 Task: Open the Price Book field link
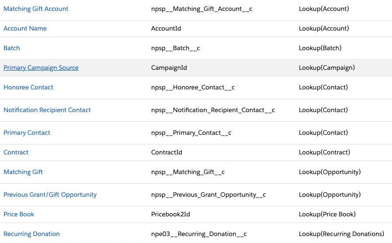[x=19, y=214]
